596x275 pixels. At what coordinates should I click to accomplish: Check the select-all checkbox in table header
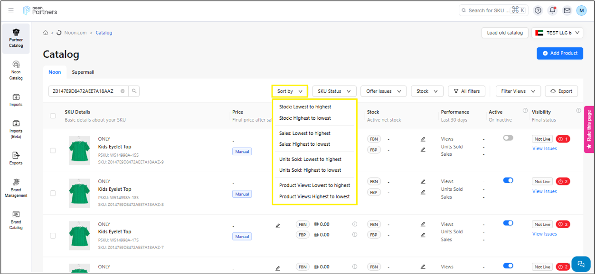point(53,116)
